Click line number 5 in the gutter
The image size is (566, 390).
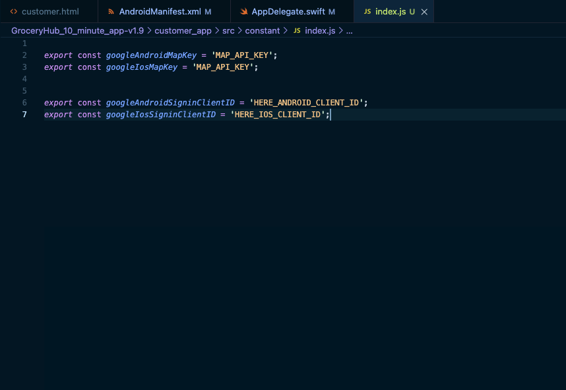pyautogui.click(x=24, y=91)
